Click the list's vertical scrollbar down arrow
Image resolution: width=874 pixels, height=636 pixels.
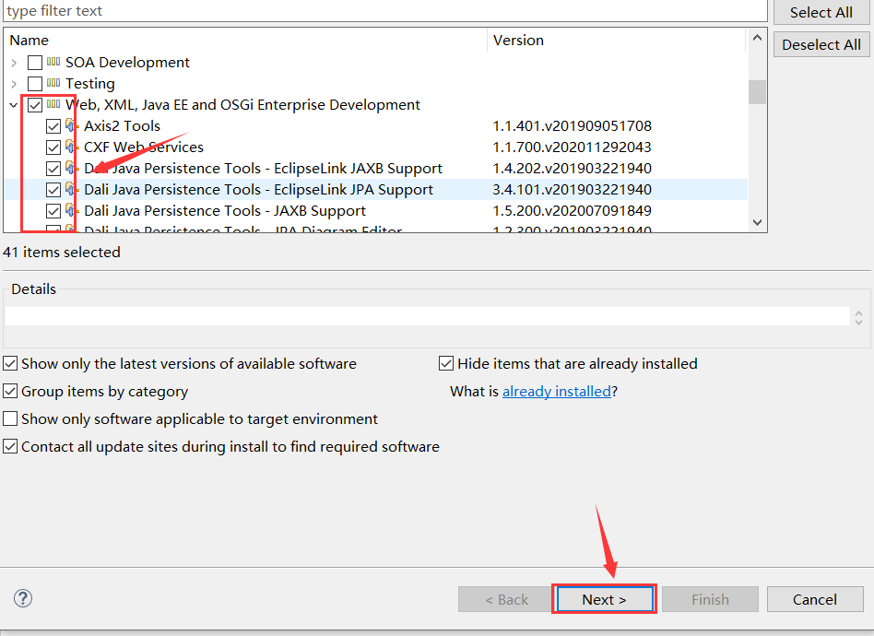point(757,222)
